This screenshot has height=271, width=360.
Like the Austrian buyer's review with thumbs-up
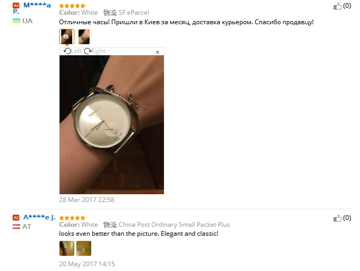[337, 218]
